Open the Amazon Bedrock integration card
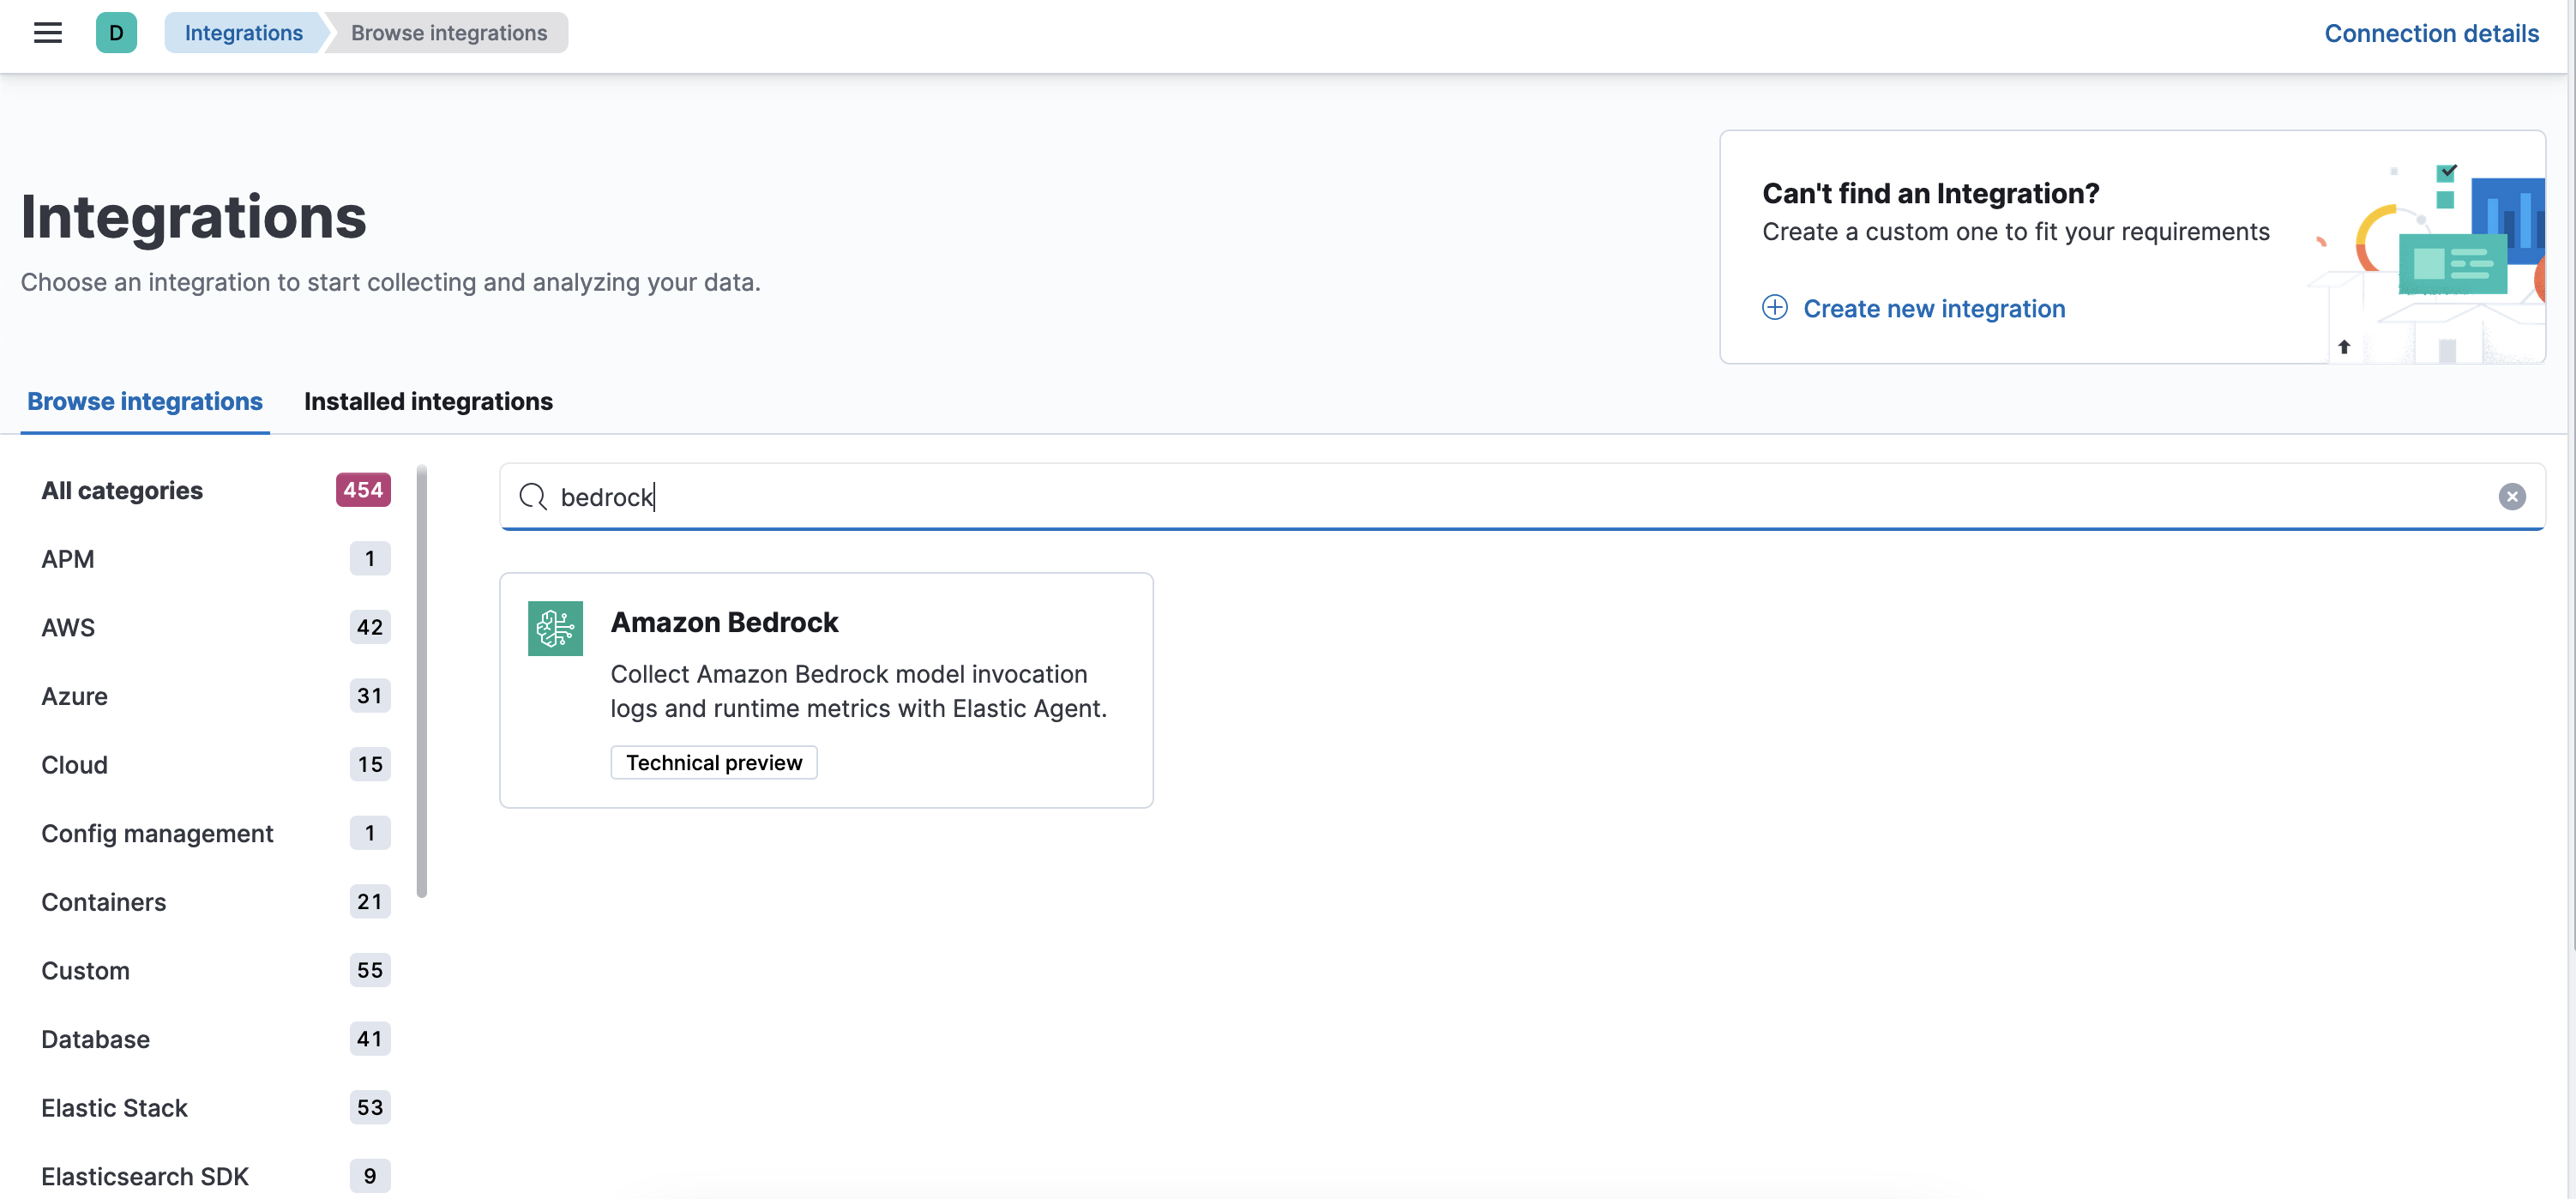Image resolution: width=2576 pixels, height=1199 pixels. click(825, 690)
